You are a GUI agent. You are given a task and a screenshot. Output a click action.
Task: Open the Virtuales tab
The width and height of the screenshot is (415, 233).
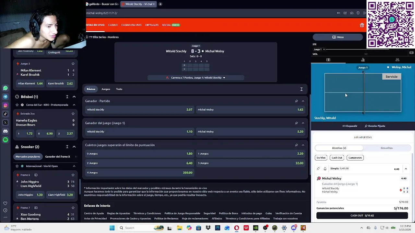[152, 25]
